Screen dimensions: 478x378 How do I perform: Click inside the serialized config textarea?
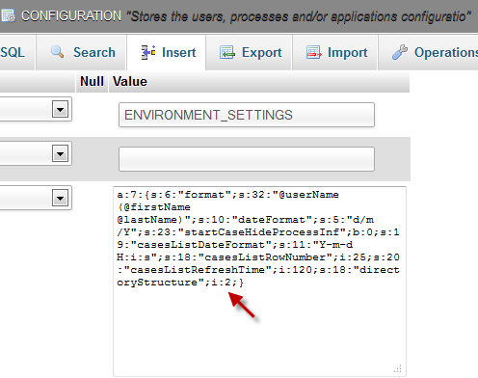click(x=259, y=282)
